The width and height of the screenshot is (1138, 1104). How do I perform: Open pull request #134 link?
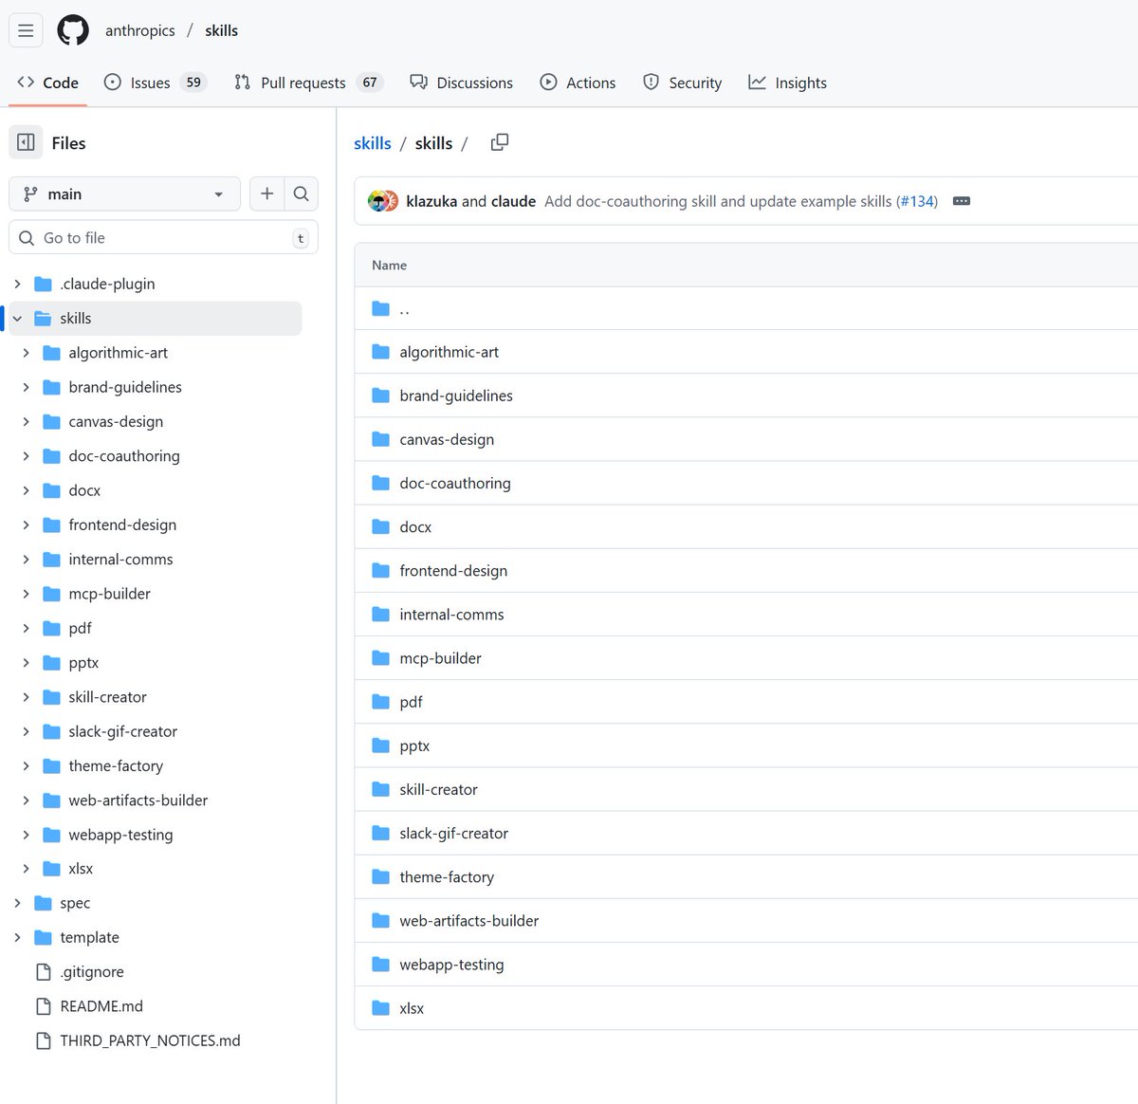[917, 201]
